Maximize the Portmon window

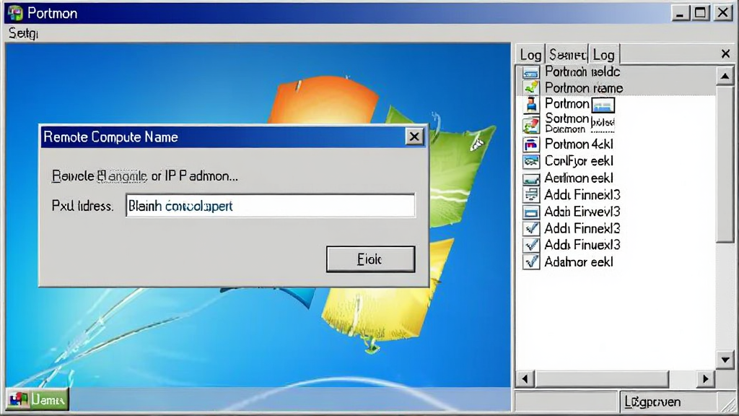(x=700, y=13)
